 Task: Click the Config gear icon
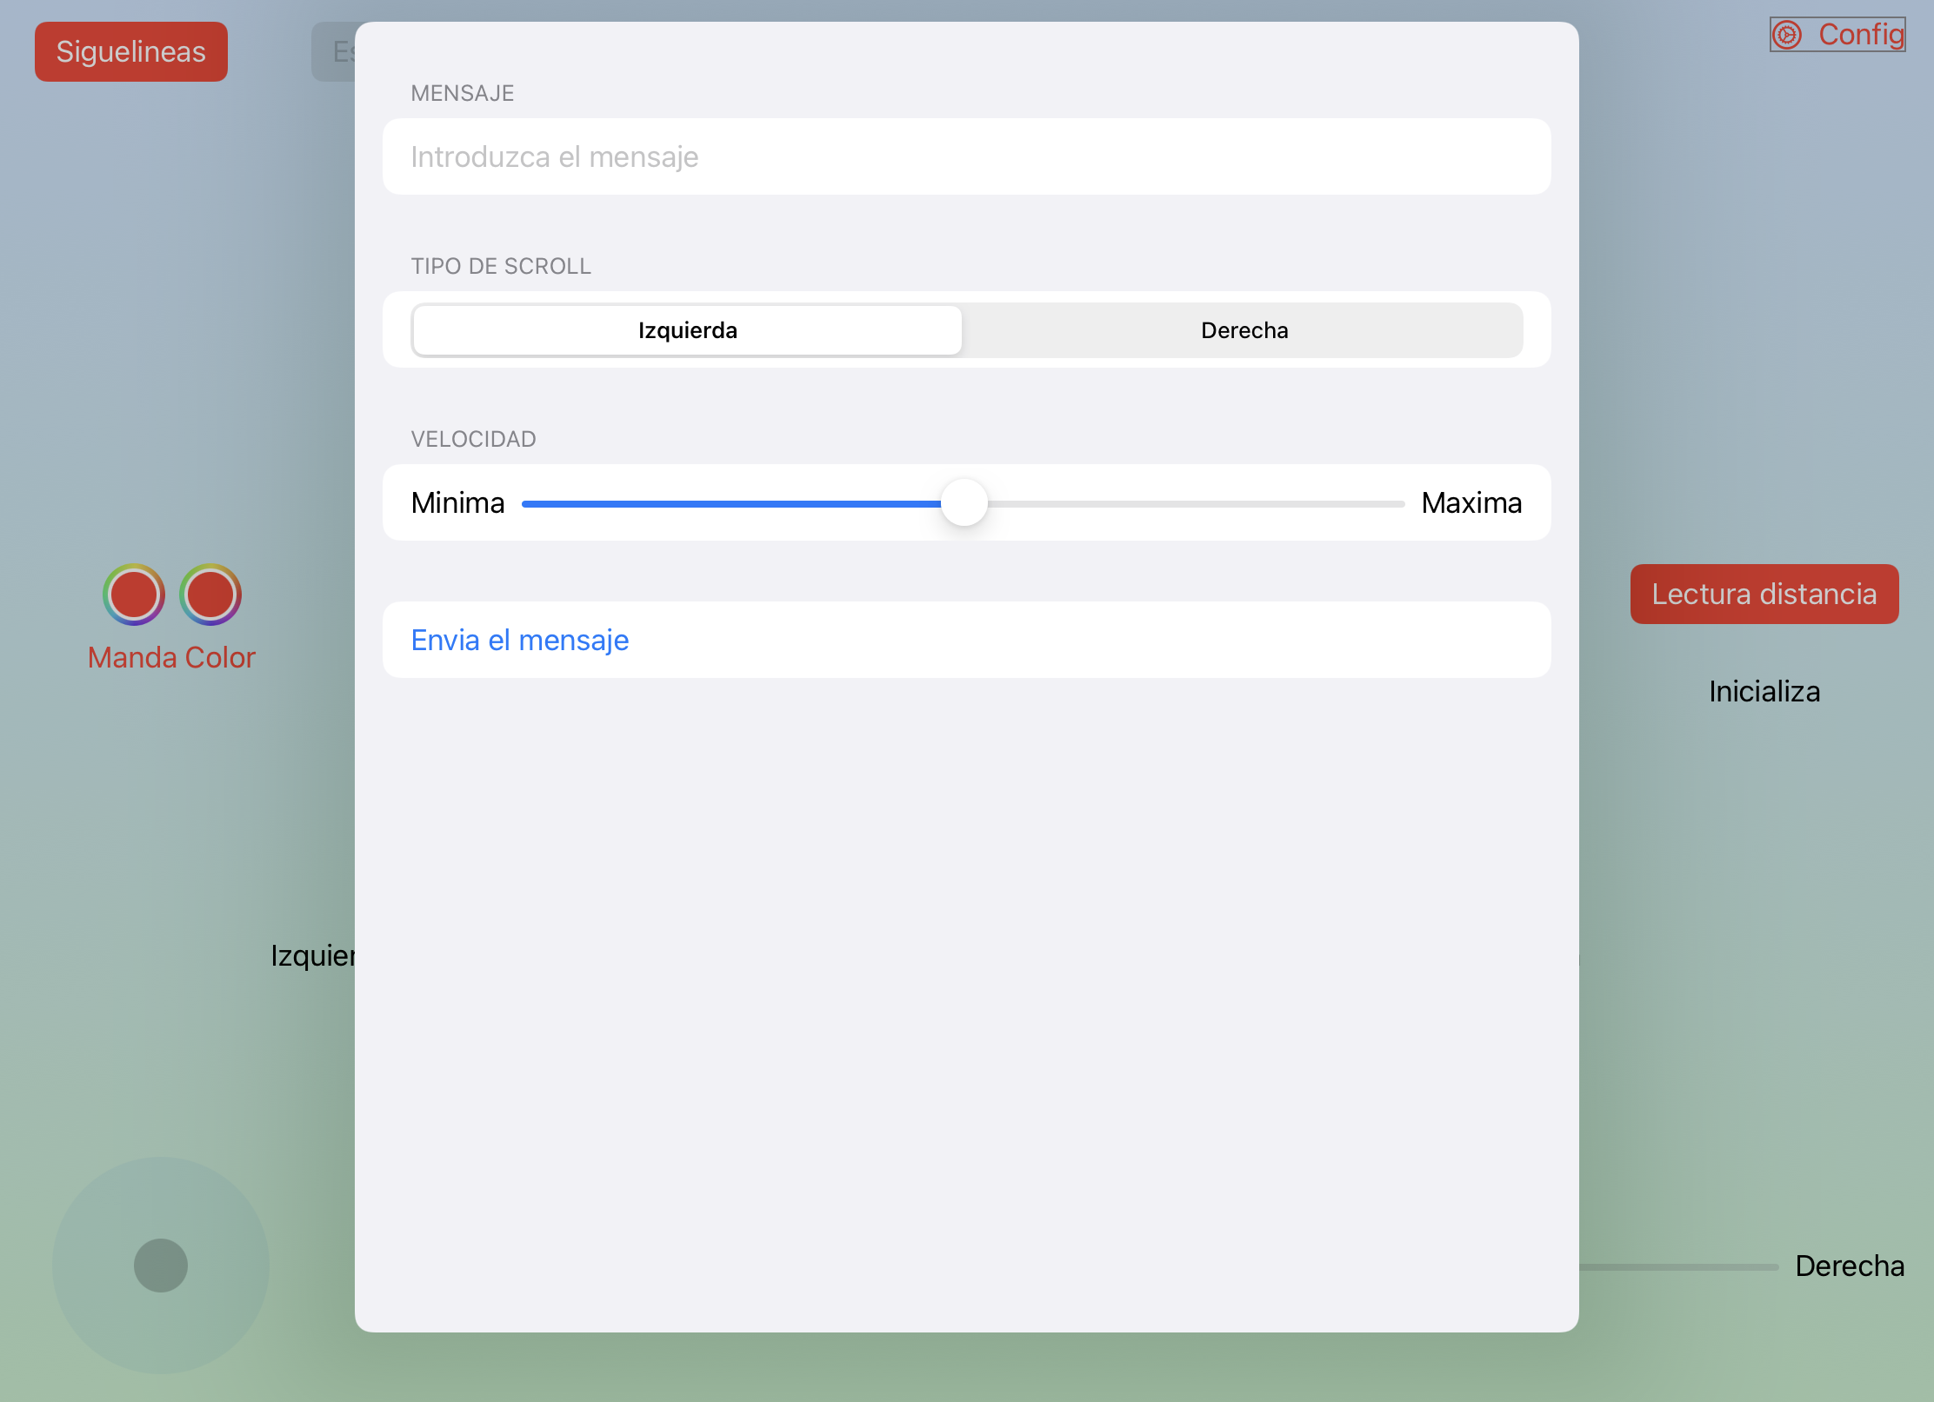[x=1787, y=35]
